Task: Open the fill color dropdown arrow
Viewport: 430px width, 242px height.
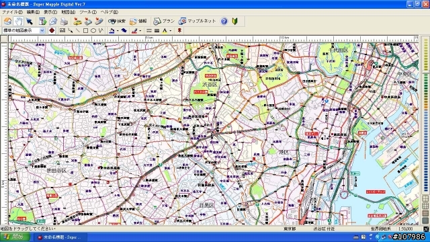Action: (x=118, y=31)
